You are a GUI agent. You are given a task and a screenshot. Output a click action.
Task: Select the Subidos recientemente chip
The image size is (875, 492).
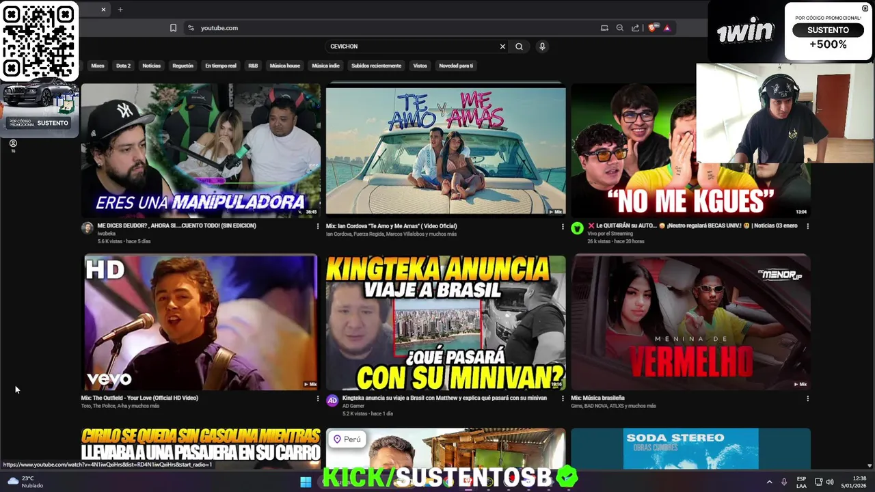376,66
